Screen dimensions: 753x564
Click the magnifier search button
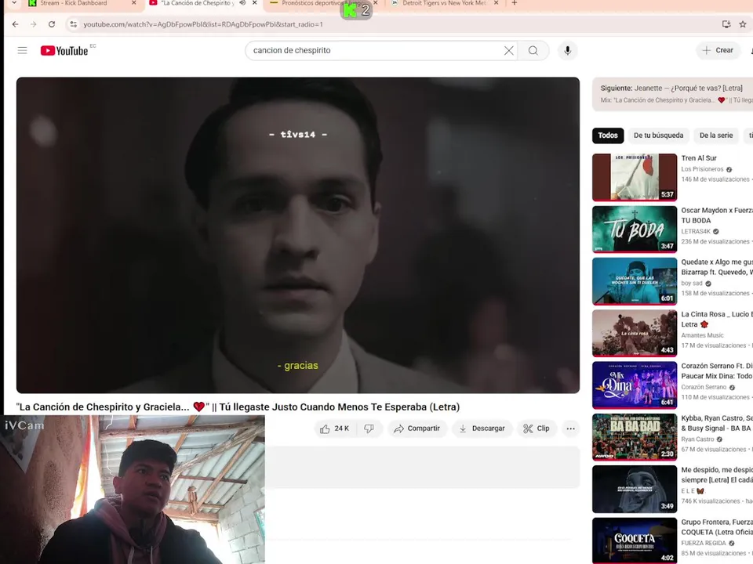[x=533, y=50]
